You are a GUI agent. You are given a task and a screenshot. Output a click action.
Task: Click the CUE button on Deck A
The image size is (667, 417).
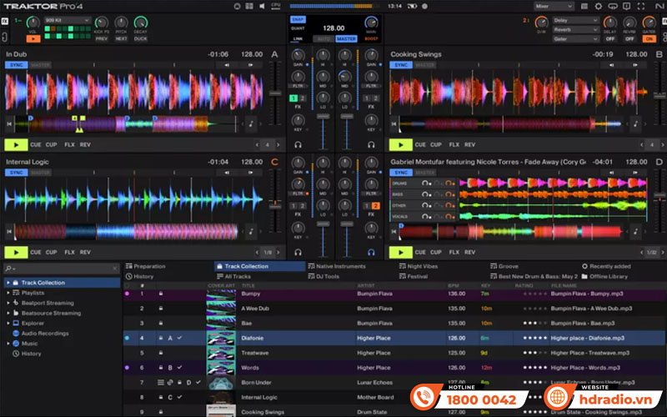tap(36, 144)
